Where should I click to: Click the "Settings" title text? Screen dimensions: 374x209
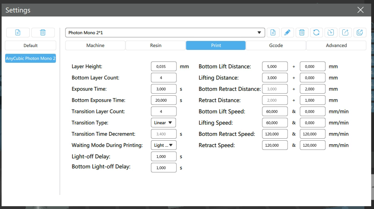(x=18, y=10)
